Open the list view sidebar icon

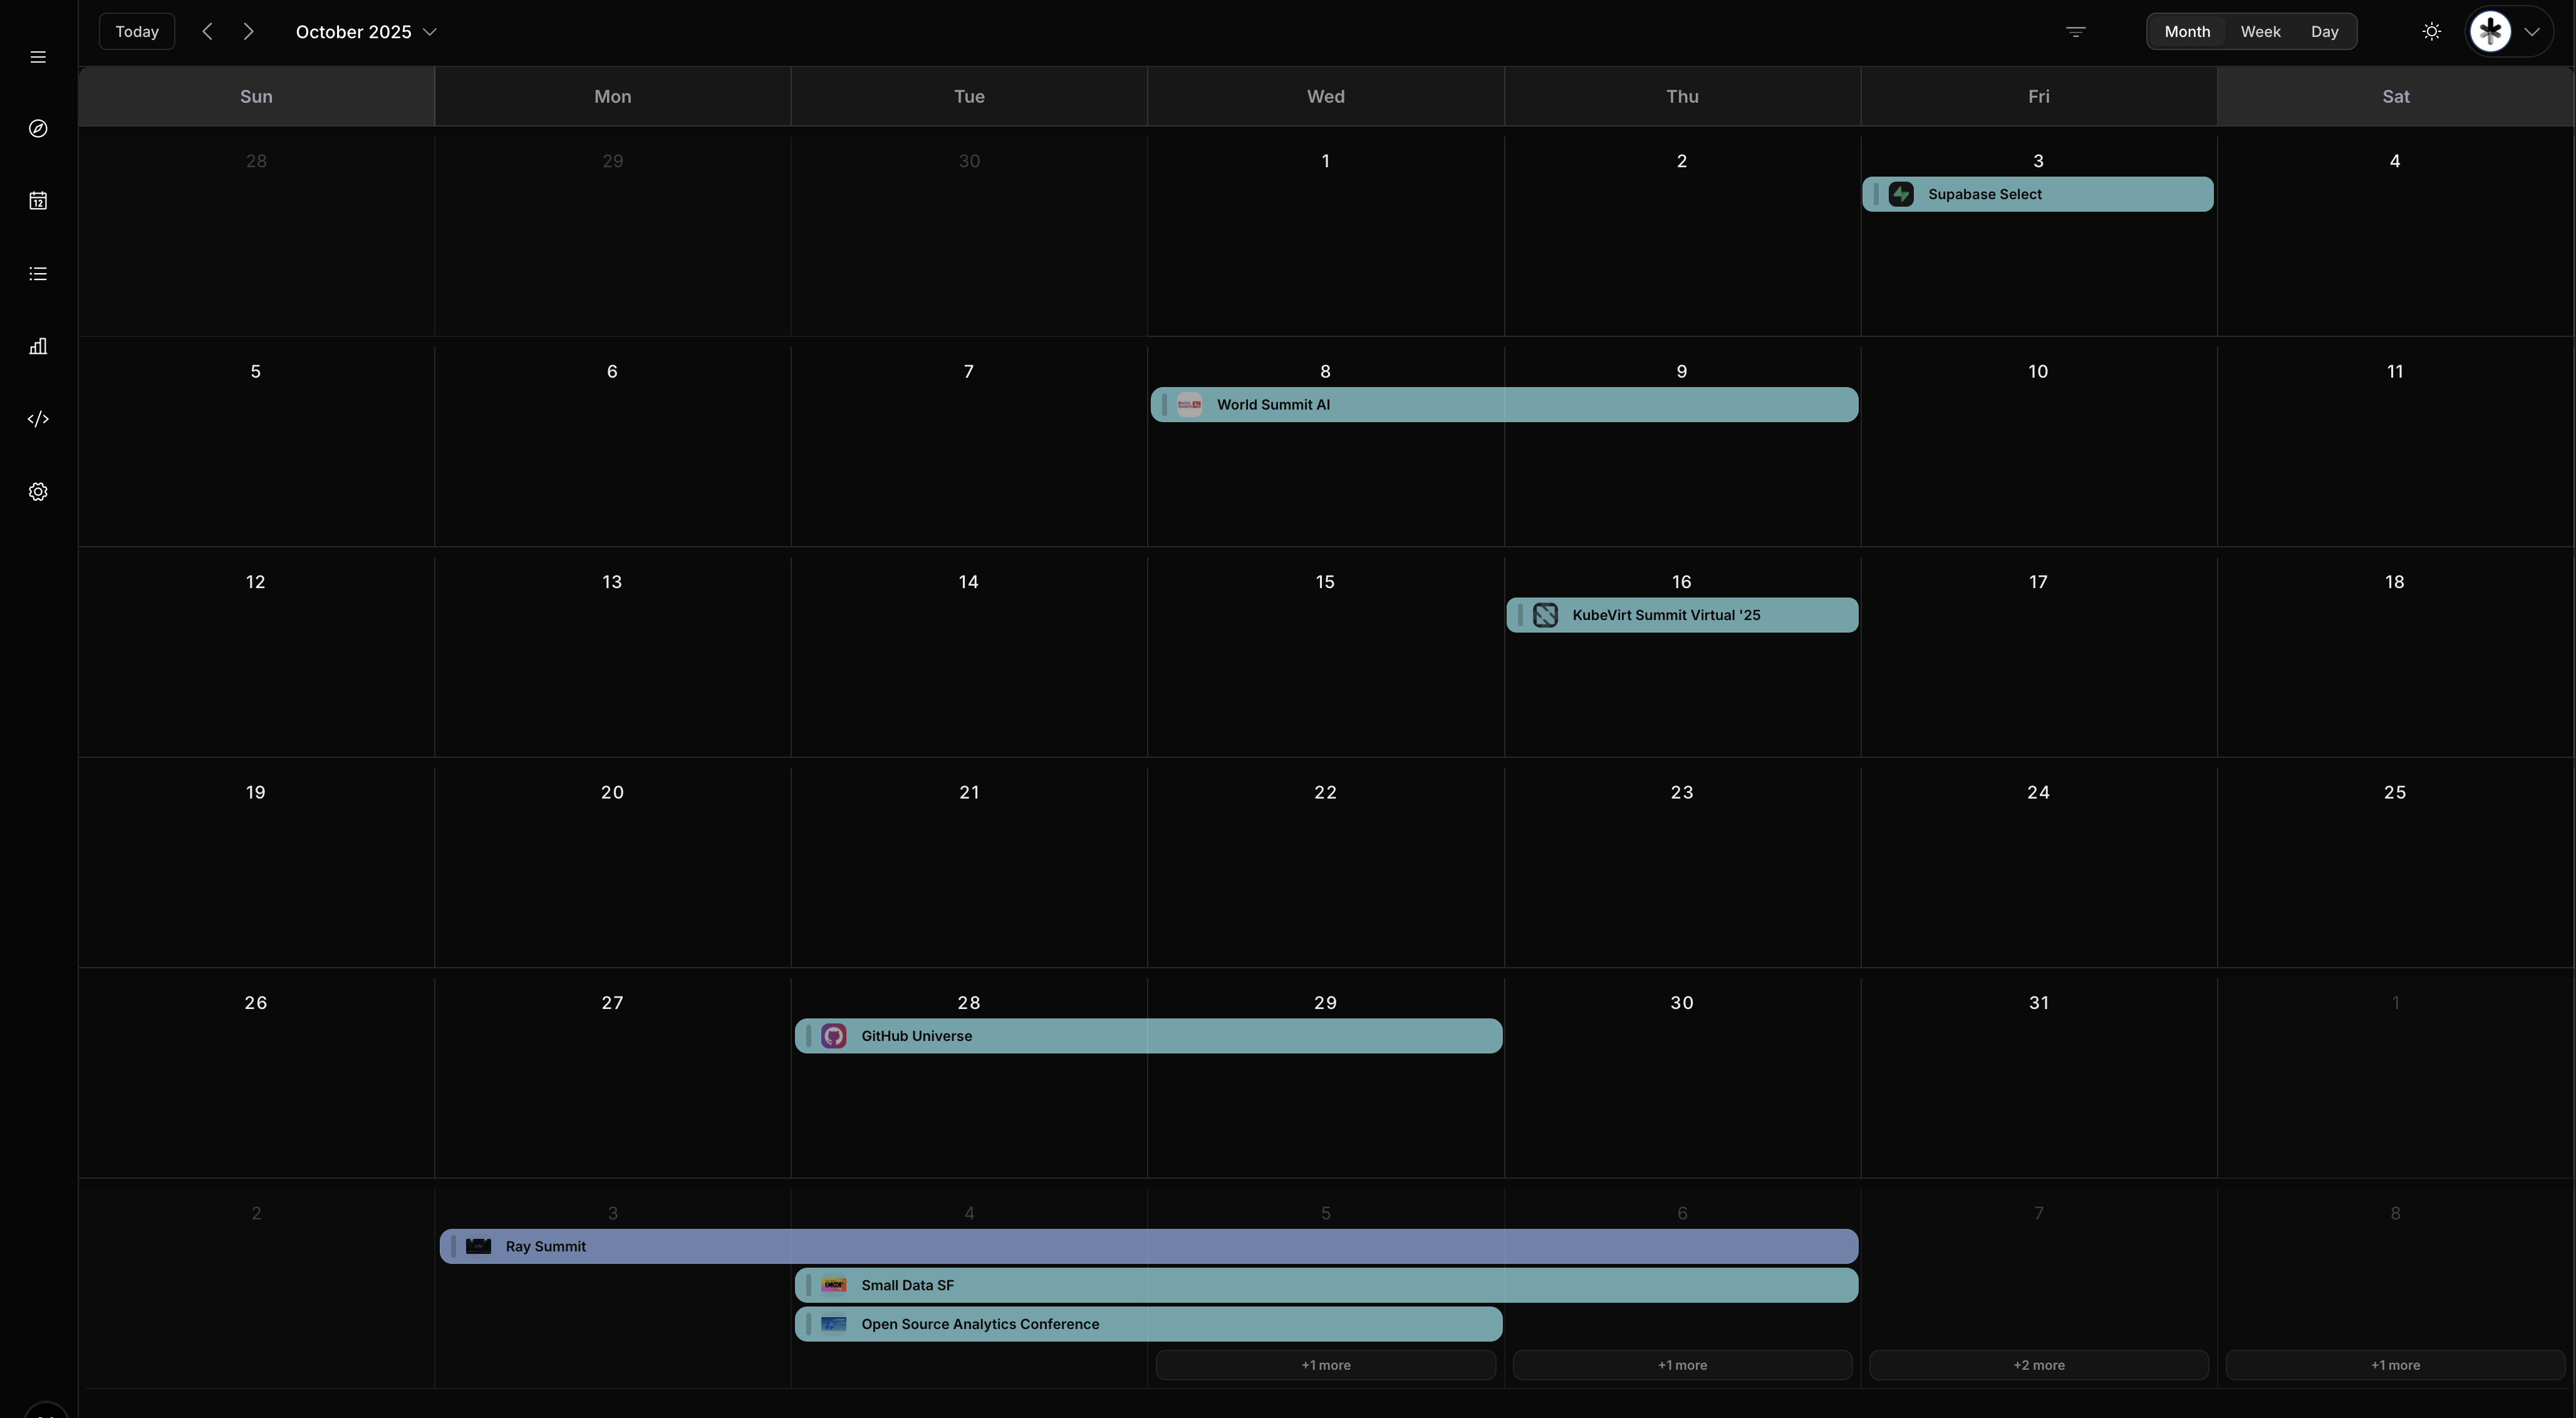coord(38,274)
